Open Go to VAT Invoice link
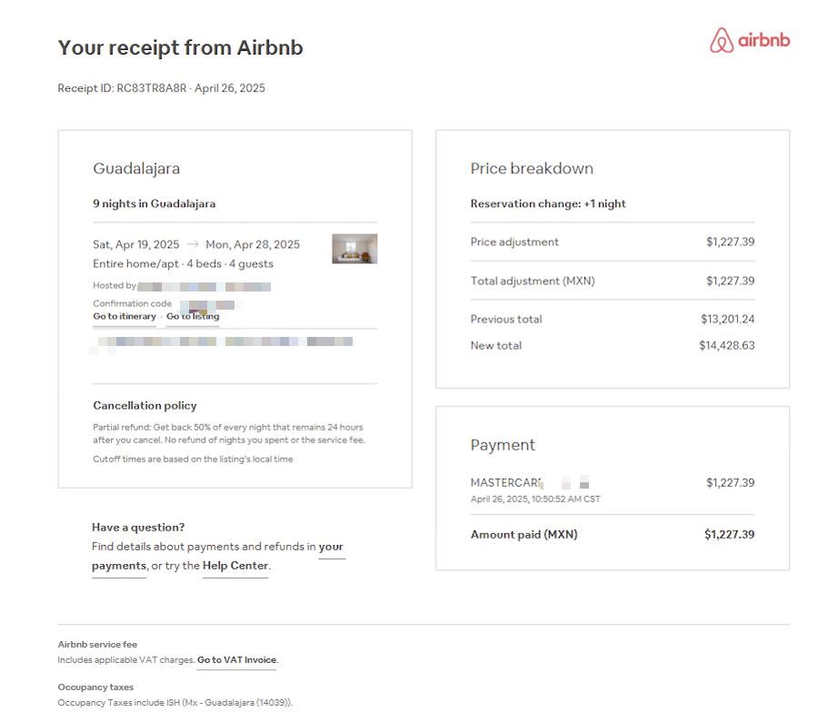This screenshot has width=818, height=712. click(237, 660)
